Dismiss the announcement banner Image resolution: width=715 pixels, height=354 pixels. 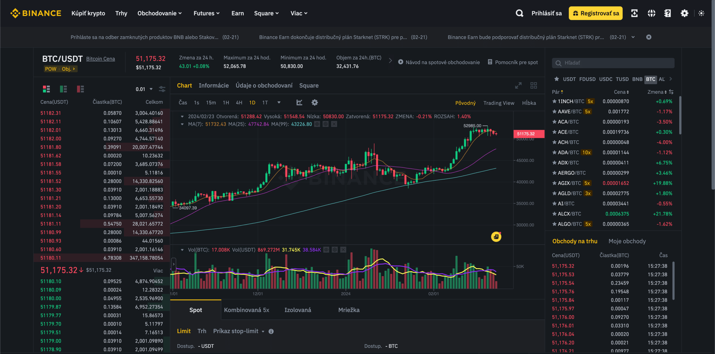[x=649, y=37]
